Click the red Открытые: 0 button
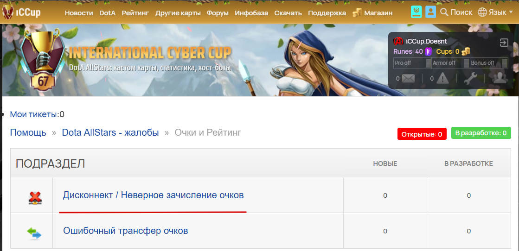The image size is (519, 251). pos(422,134)
